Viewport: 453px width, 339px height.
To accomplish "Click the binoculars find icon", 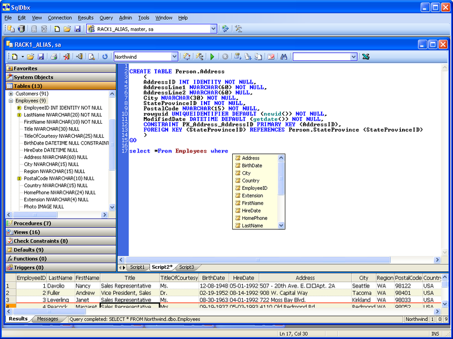I will (x=284, y=57).
